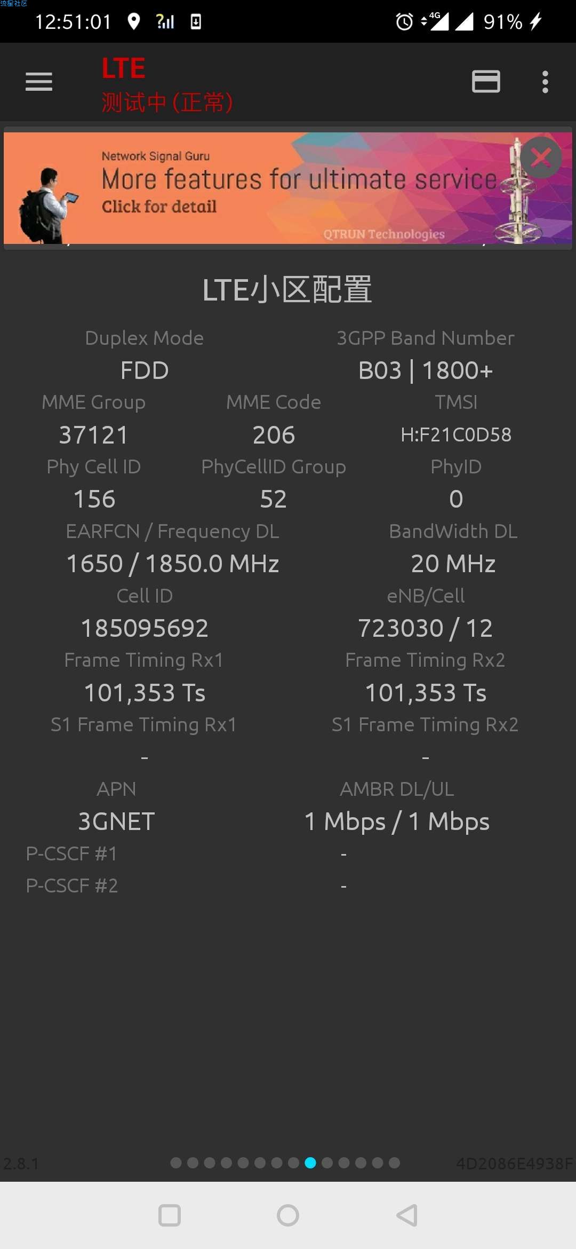Open the hamburger navigation menu
The image size is (576, 1249).
coord(39,82)
